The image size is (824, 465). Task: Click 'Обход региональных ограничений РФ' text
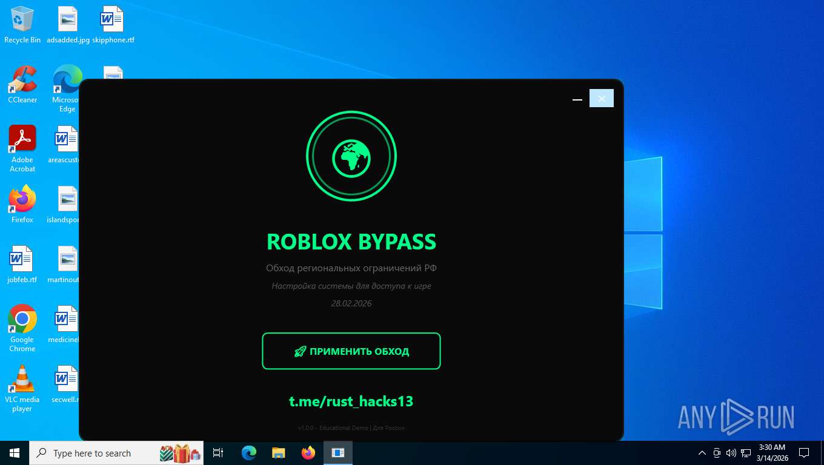tap(351, 268)
